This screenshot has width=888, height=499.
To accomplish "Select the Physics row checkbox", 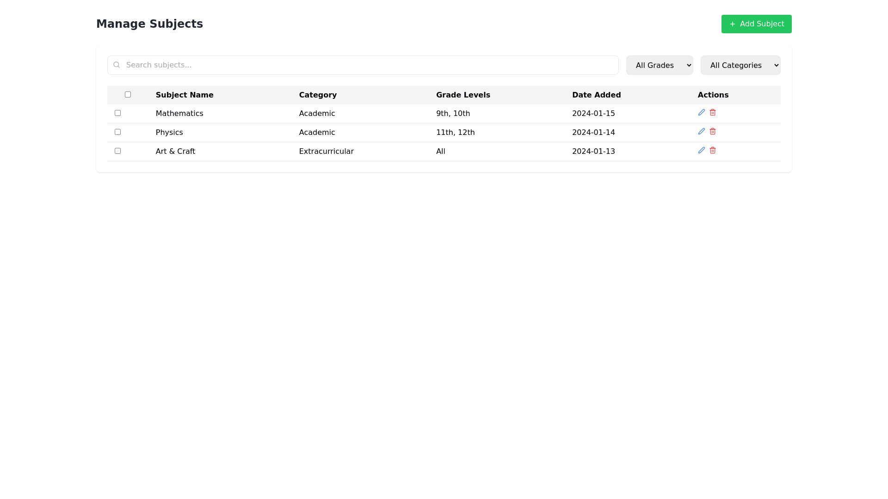I will [x=117, y=132].
